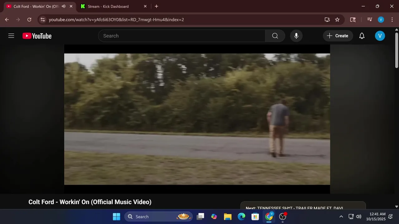
Task: Open volume control in system tray
Action: [x=359, y=217]
